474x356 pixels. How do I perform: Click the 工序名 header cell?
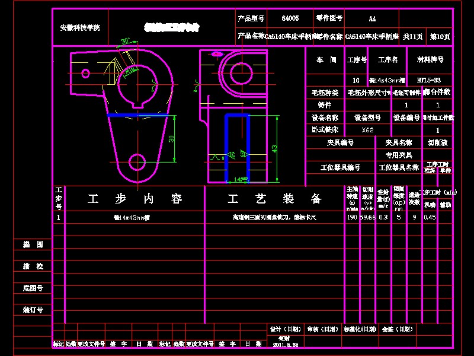(388, 60)
